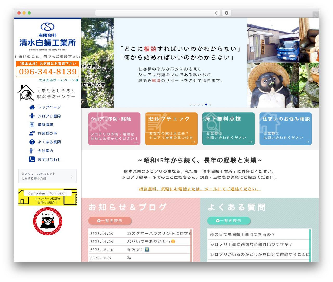Open FAQ シロアリ工事に適切な時期はいつですか？
Image resolution: width=333 pixels, height=282 pixels.
[251, 244]
